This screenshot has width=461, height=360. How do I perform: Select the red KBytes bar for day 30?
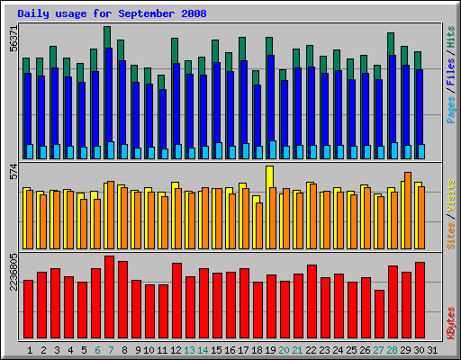(420, 301)
